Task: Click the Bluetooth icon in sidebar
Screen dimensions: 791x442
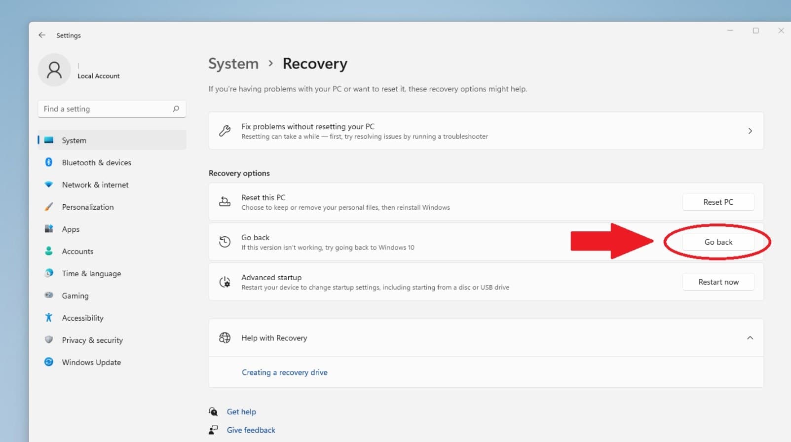Action: [x=49, y=162]
